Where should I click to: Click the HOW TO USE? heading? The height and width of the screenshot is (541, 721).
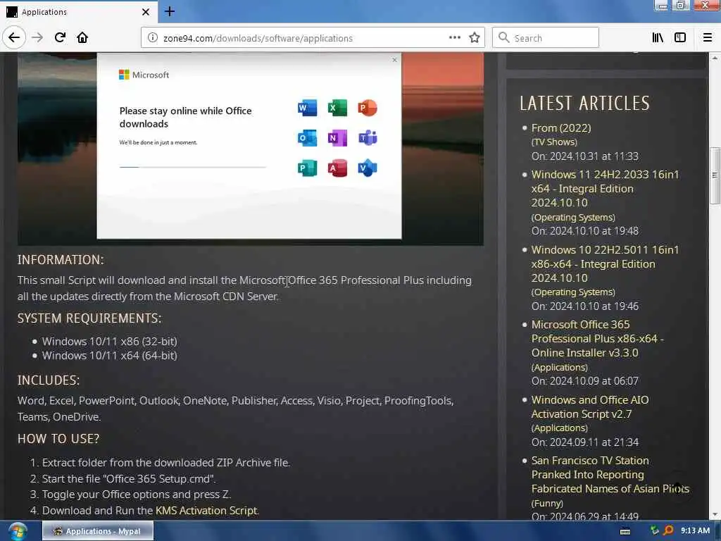click(58, 438)
